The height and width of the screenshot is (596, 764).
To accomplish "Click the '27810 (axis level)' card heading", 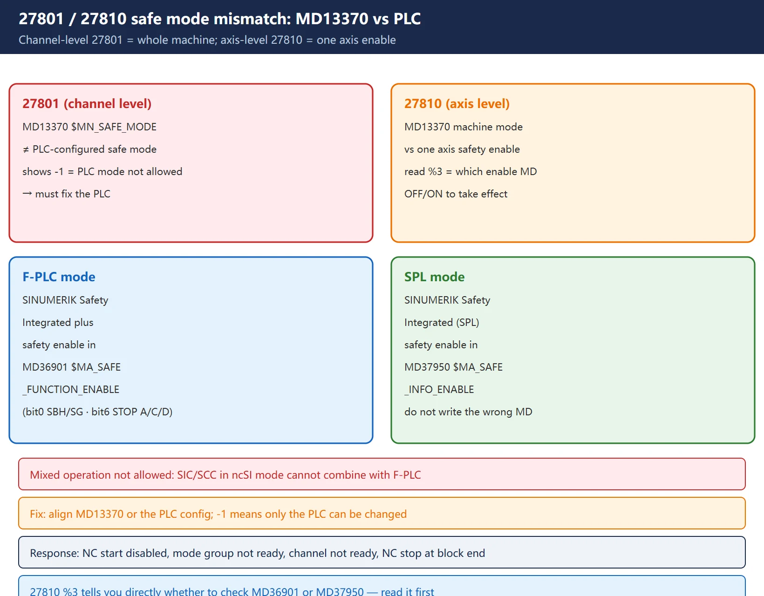I will tap(457, 103).
